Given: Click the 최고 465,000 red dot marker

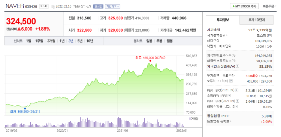Looking at the screenshot, I should tap(150, 61).
